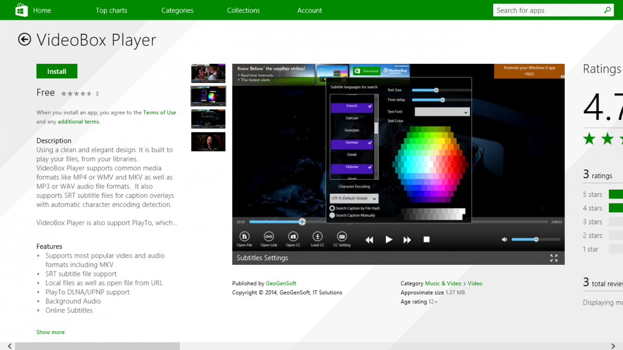Click the rewind double-arrow button

tap(370, 239)
